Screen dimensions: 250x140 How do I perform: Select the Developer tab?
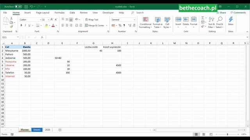(108, 12)
